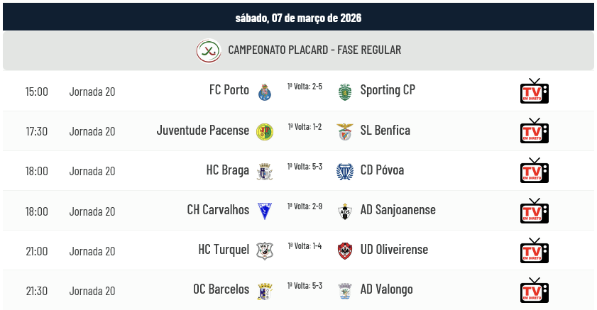Click the AD Sanjoanense club crest
The image size is (597, 310).
click(345, 211)
